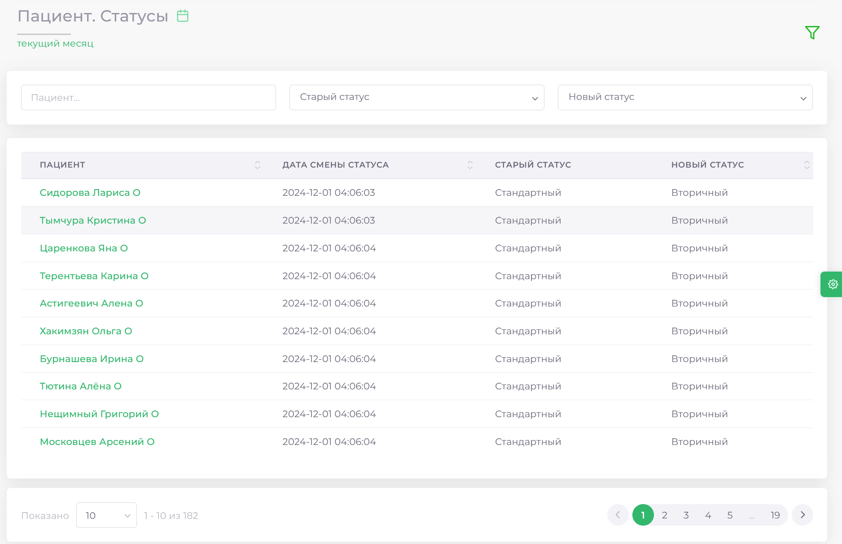842x544 pixels.
Task: Click the Пациент column header
Action: click(x=62, y=165)
